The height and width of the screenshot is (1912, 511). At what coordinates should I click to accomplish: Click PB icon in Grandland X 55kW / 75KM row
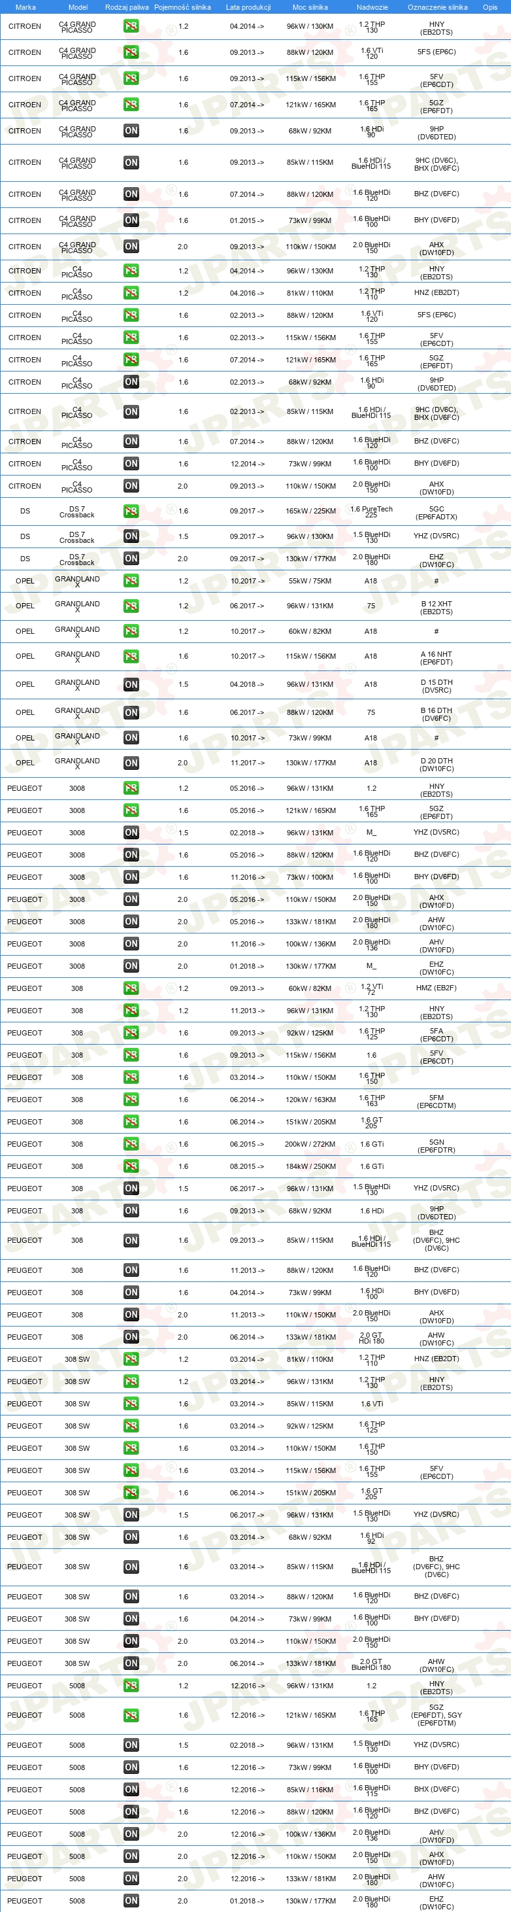point(131,581)
